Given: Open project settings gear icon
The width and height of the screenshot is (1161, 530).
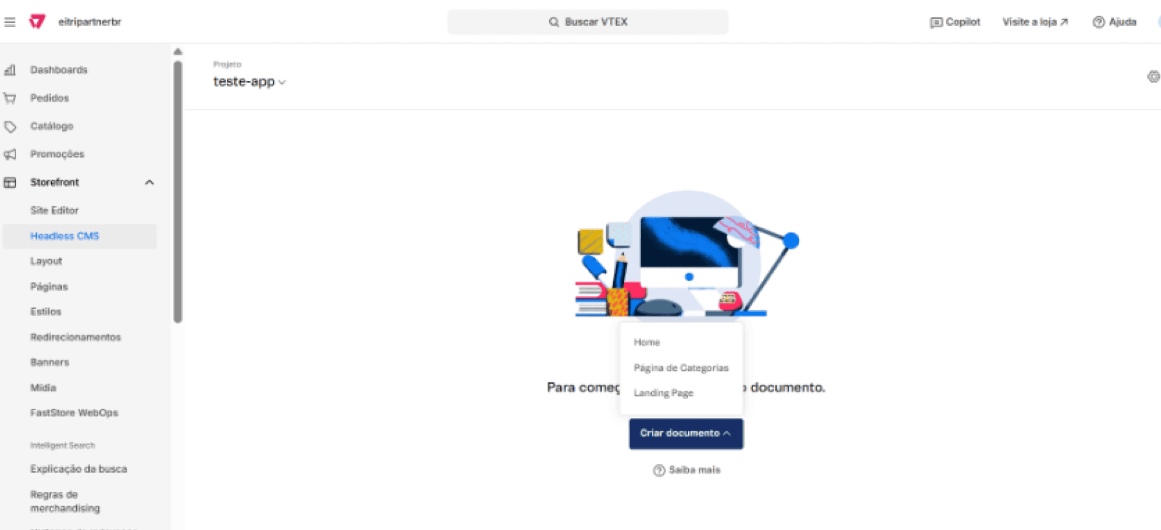Looking at the screenshot, I should tap(1153, 77).
